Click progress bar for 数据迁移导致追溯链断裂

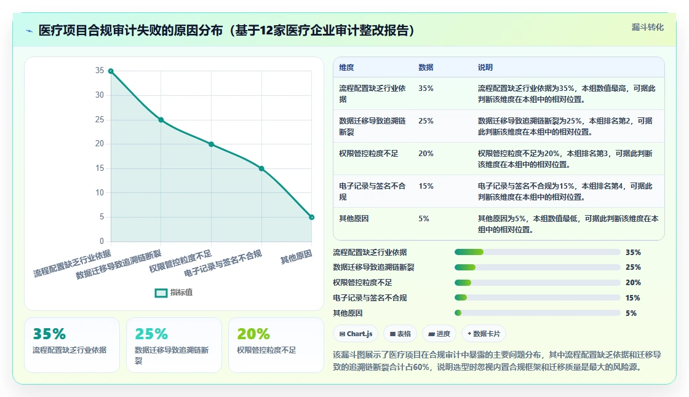pos(538,267)
